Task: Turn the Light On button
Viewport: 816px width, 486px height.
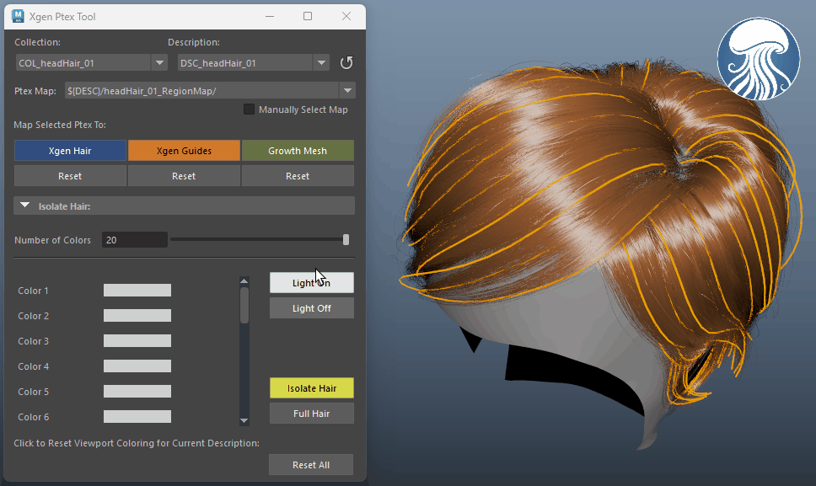Action: 312,282
